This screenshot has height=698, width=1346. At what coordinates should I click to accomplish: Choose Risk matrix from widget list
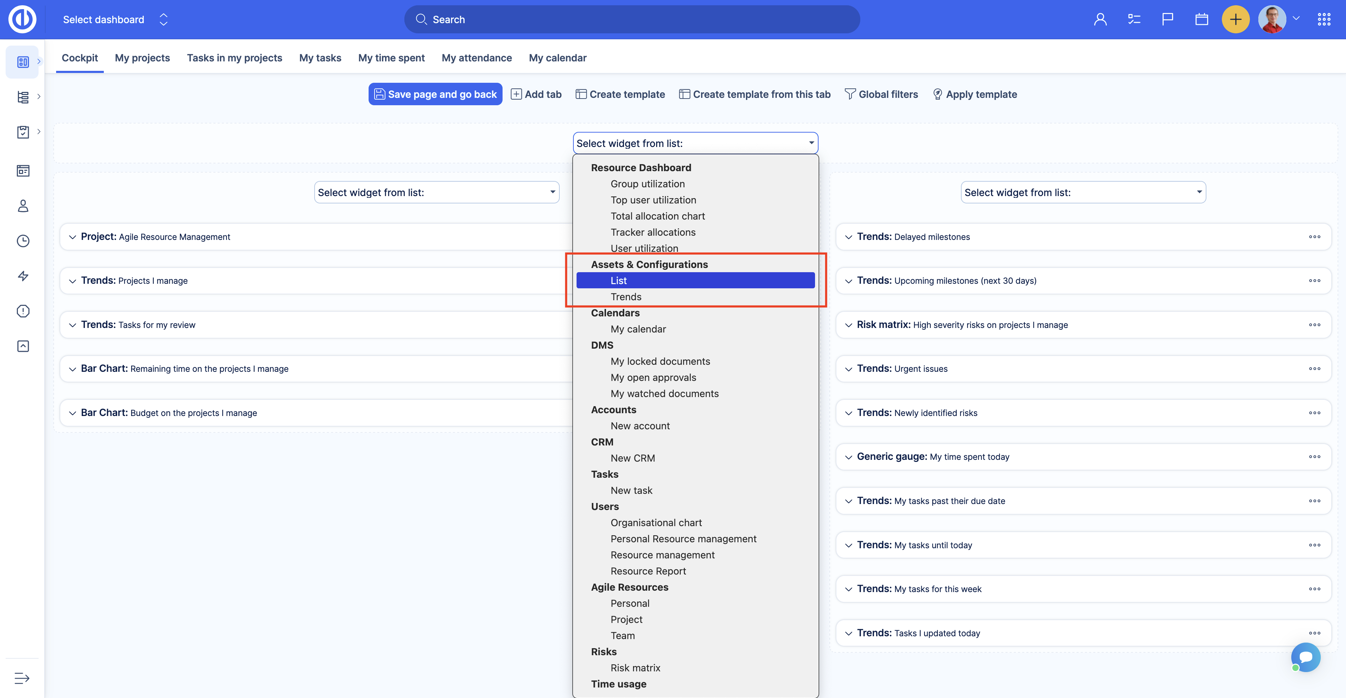[x=635, y=668]
